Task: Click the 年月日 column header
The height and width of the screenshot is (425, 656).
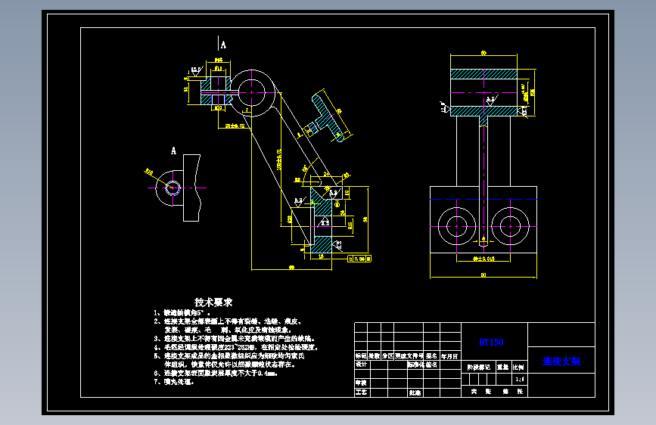Action: point(449,356)
